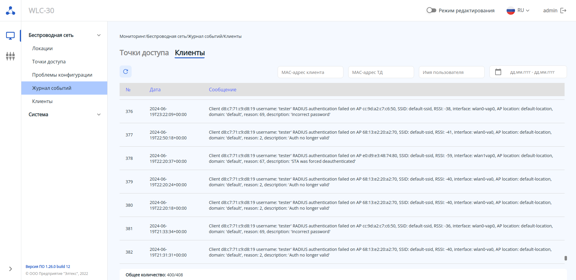The width and height of the screenshot is (576, 280).
Task: Collapse the Беспроводная сеть section
Action: click(x=99, y=35)
